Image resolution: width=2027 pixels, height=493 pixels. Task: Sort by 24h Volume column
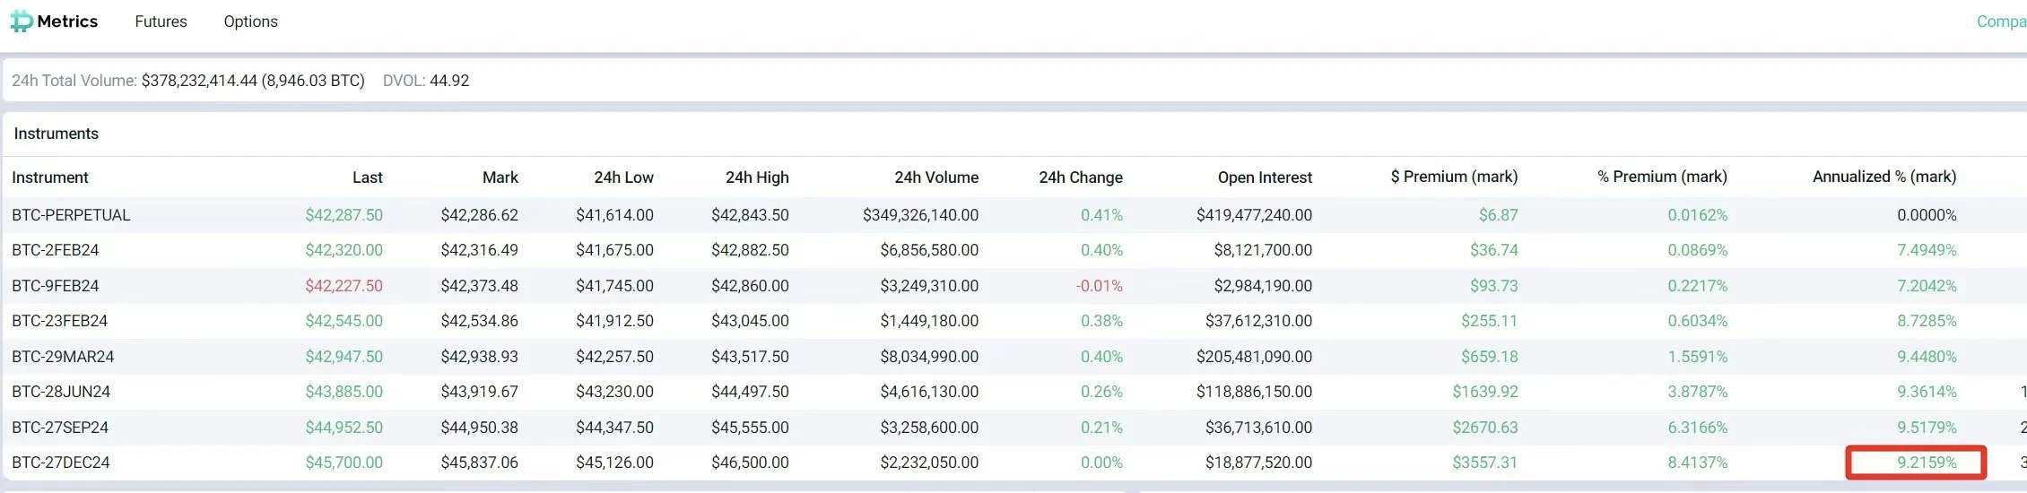coord(935,177)
